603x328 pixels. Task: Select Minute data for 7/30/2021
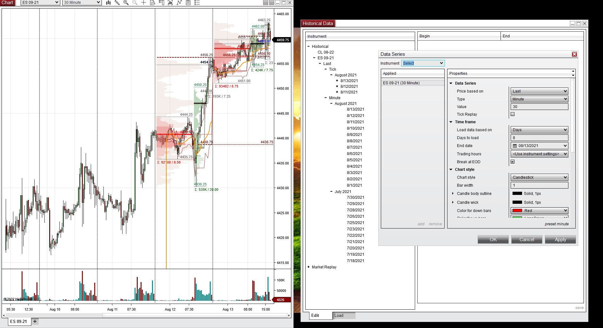(355, 197)
